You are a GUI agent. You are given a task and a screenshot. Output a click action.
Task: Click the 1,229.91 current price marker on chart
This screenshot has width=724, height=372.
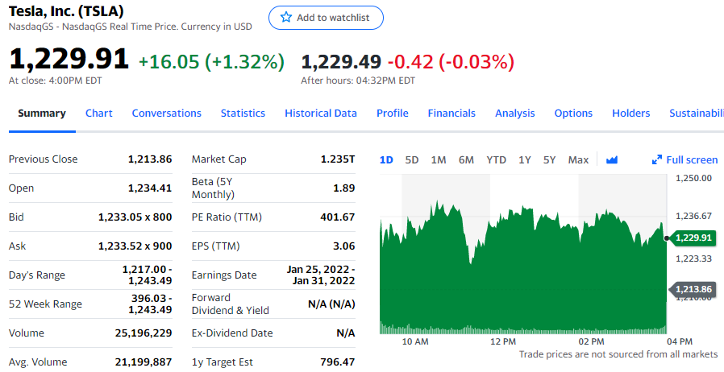(692, 238)
